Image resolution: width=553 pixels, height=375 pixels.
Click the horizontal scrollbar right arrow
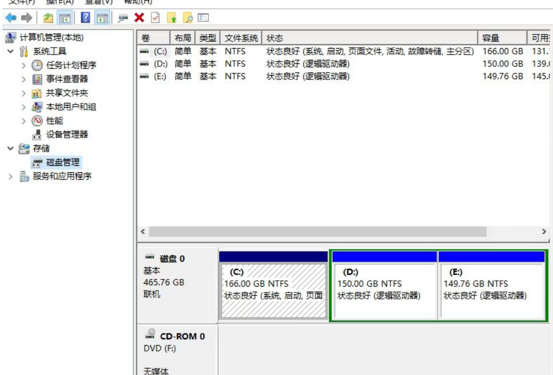(544, 231)
